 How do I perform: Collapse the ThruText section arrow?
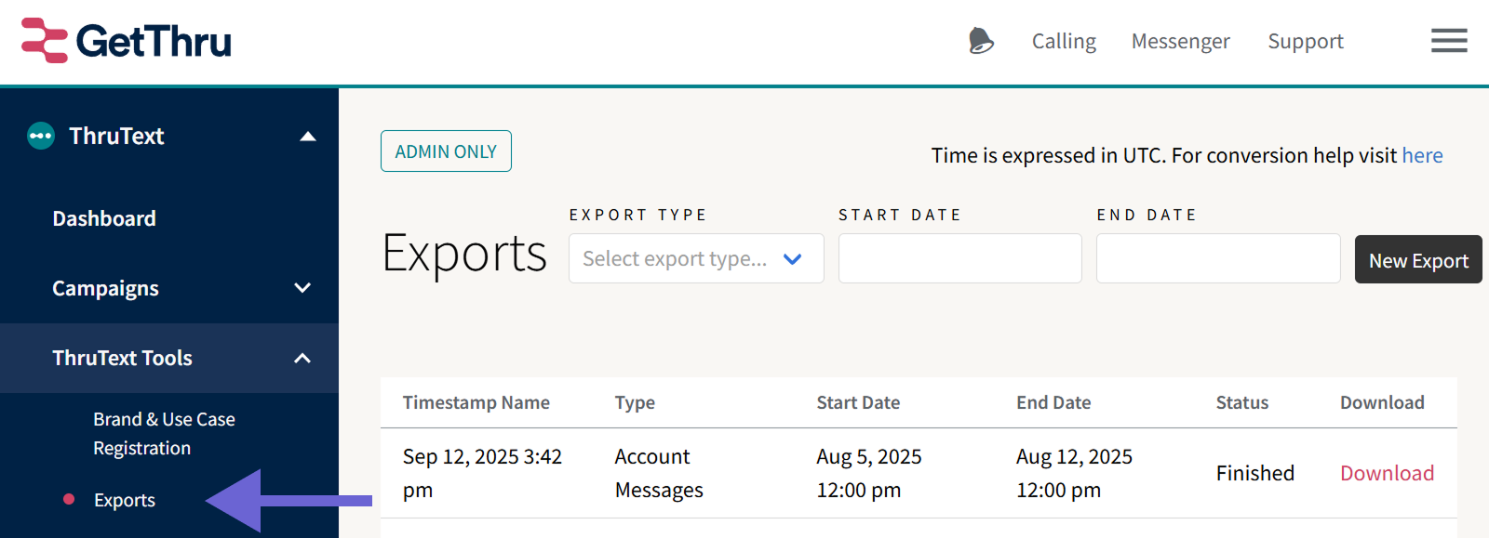tap(308, 137)
